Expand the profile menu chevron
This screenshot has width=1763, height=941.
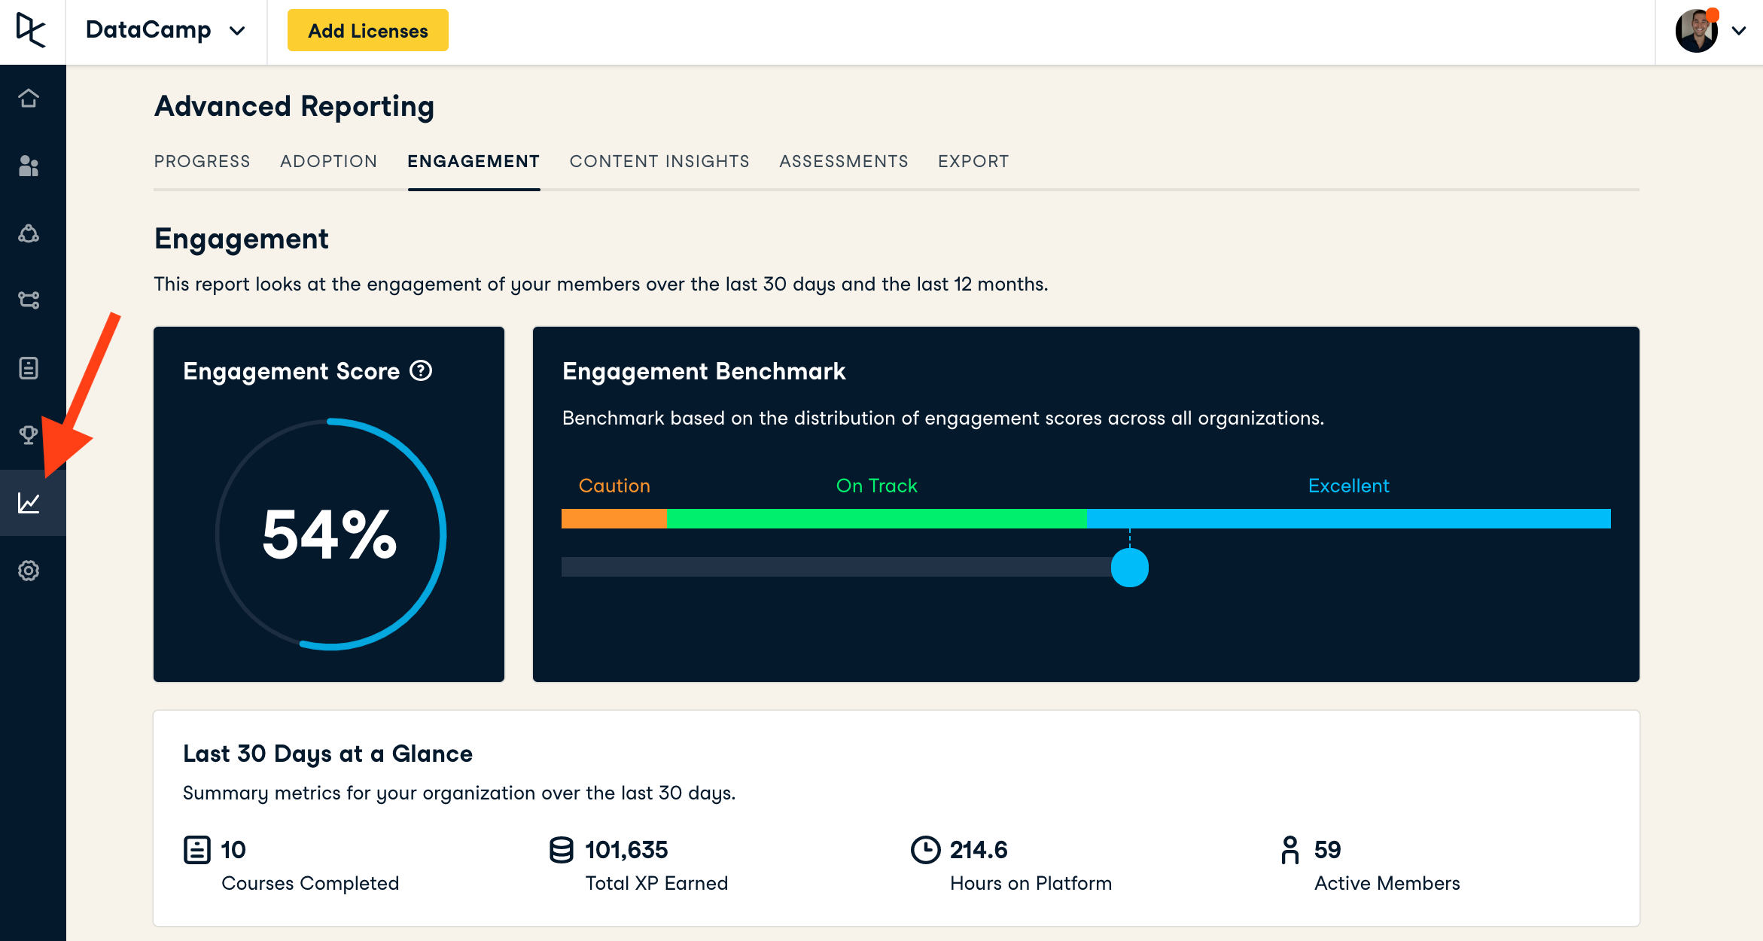(1739, 31)
